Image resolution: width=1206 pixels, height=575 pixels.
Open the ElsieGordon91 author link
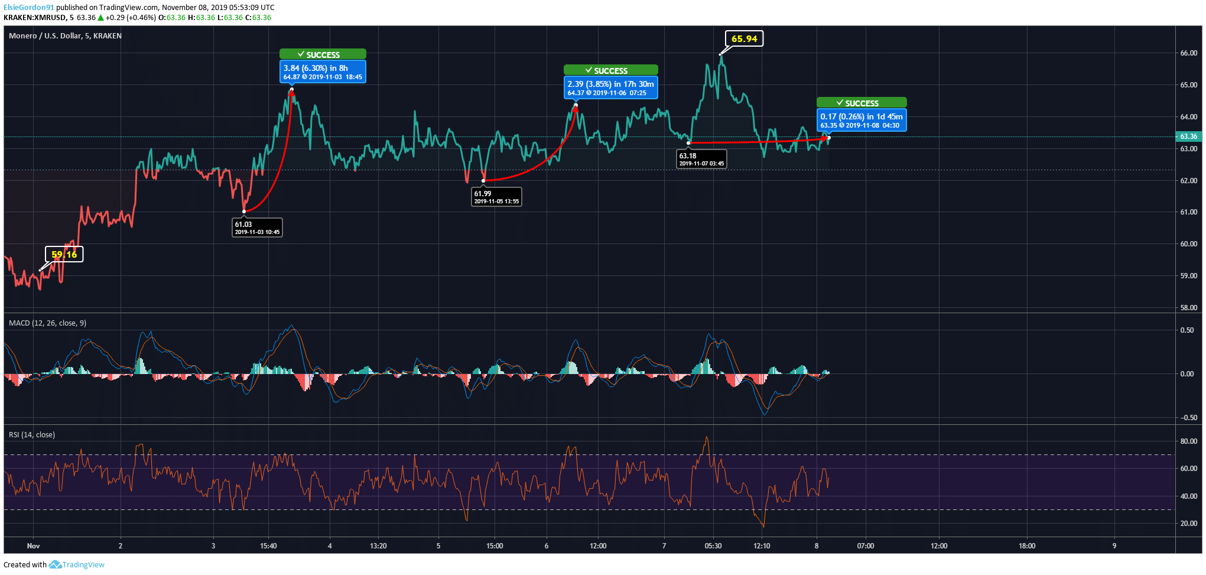pyautogui.click(x=29, y=8)
